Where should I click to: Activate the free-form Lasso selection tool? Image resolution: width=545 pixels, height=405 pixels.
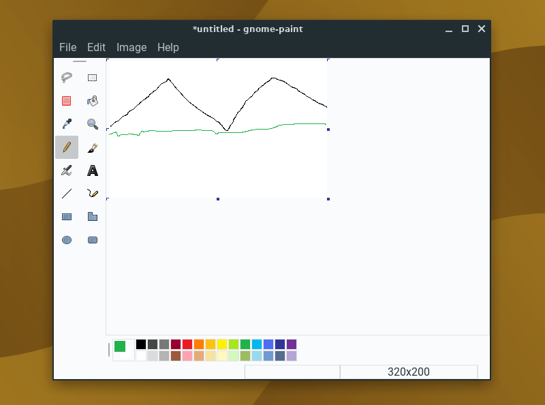(67, 76)
